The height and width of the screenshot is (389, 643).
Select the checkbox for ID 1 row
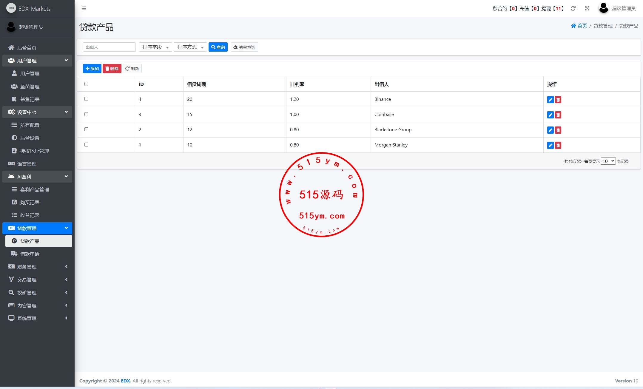click(x=87, y=144)
